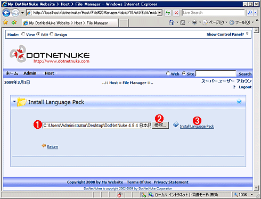
Task: Click the Add to Favorites icon
Action: coord(14,22)
